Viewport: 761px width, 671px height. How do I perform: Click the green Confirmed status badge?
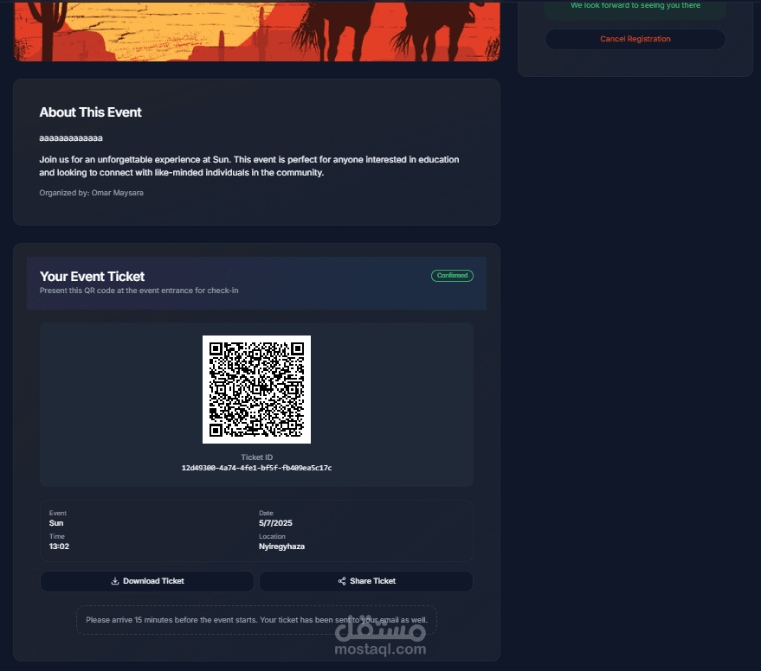coord(452,275)
